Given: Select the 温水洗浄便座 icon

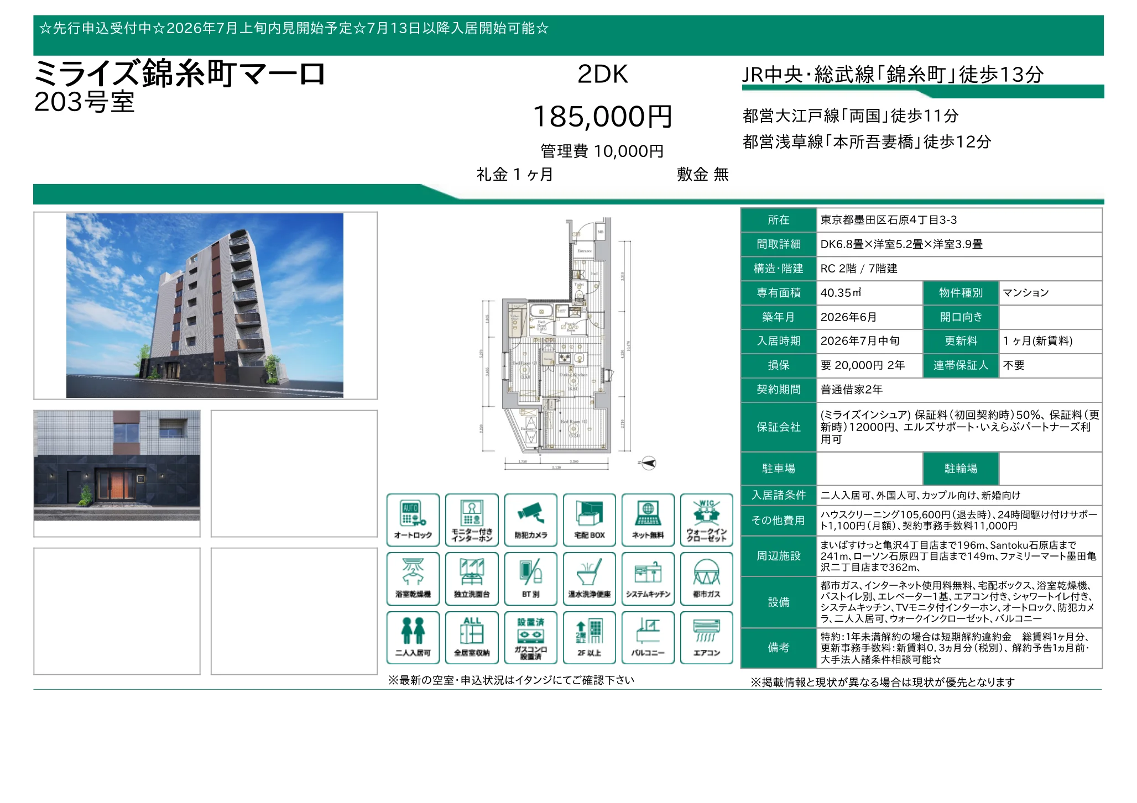Looking at the screenshot, I should coord(590,579).
